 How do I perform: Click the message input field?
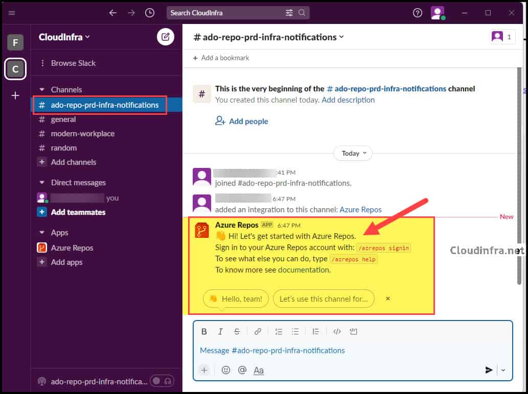[353, 350]
